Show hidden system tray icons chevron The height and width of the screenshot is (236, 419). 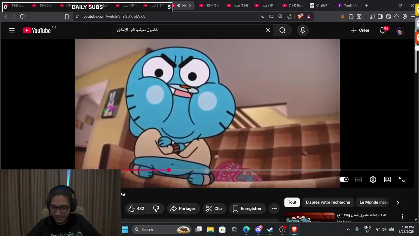point(348,229)
